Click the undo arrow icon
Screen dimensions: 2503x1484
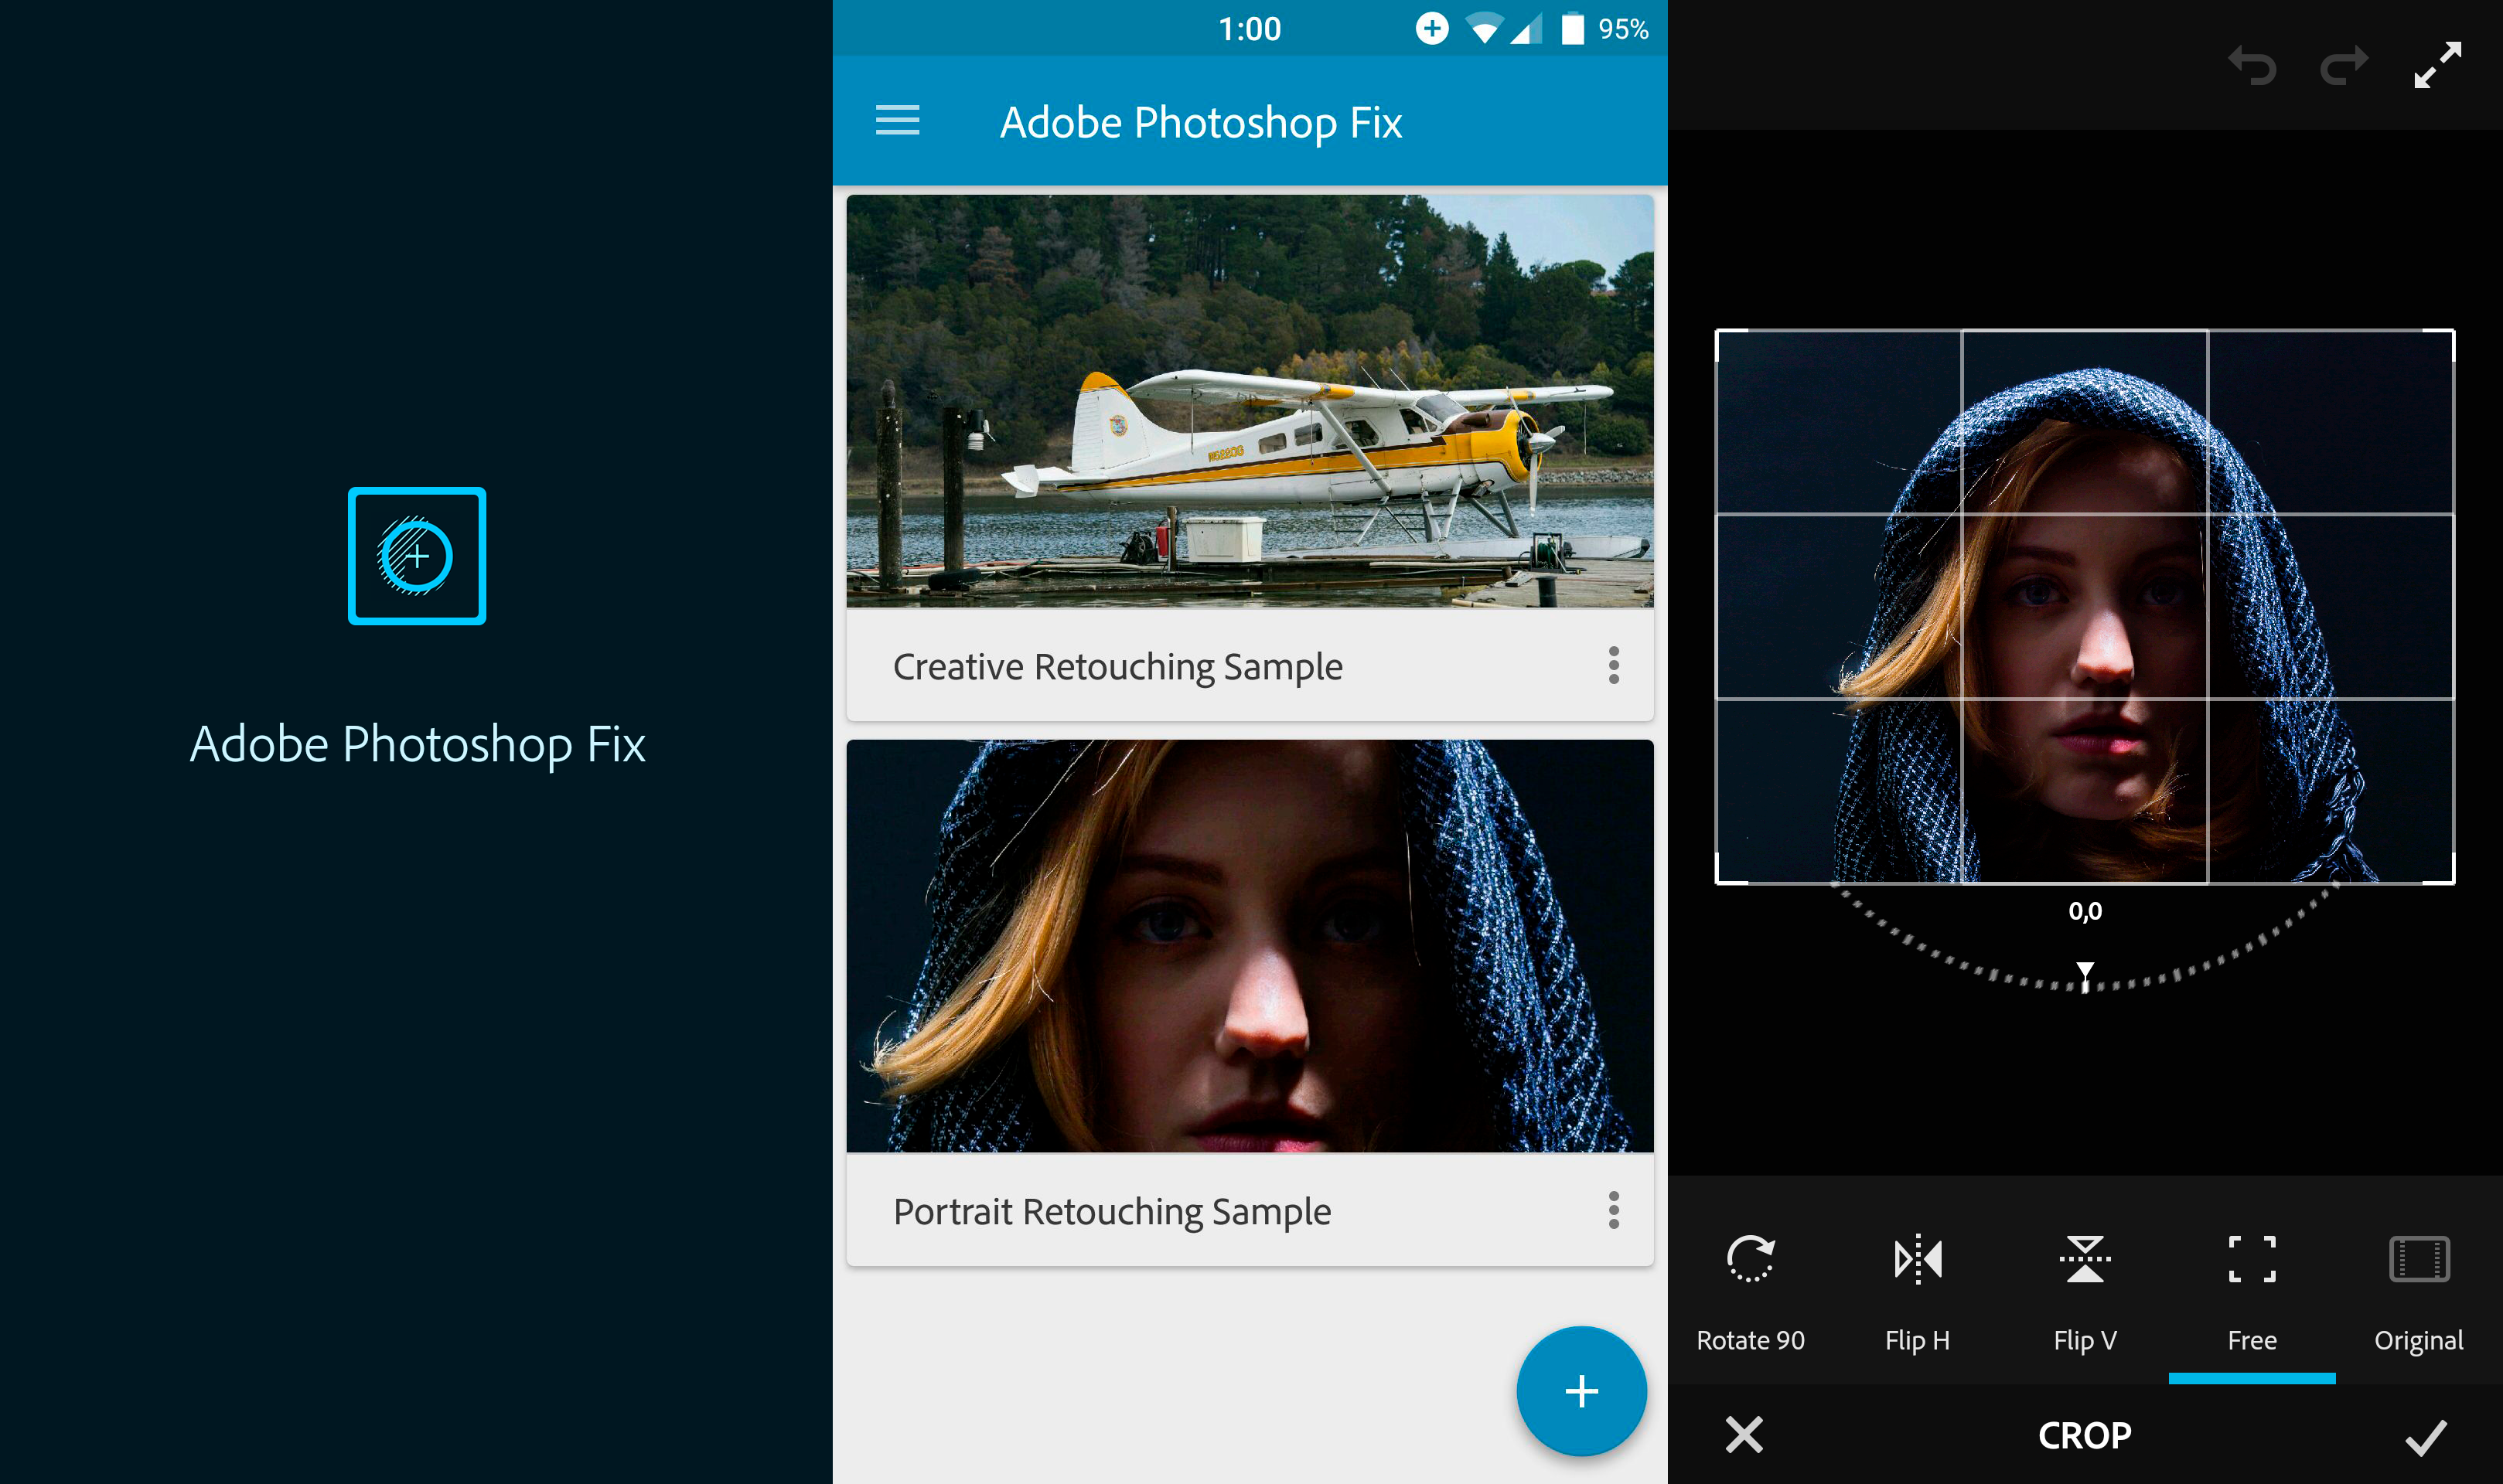click(x=2252, y=65)
